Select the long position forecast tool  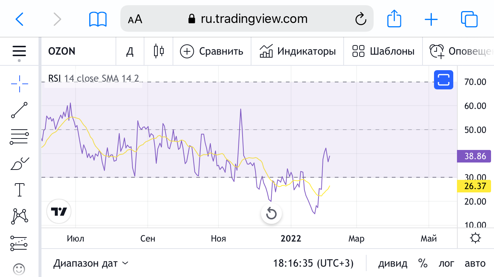click(x=19, y=243)
